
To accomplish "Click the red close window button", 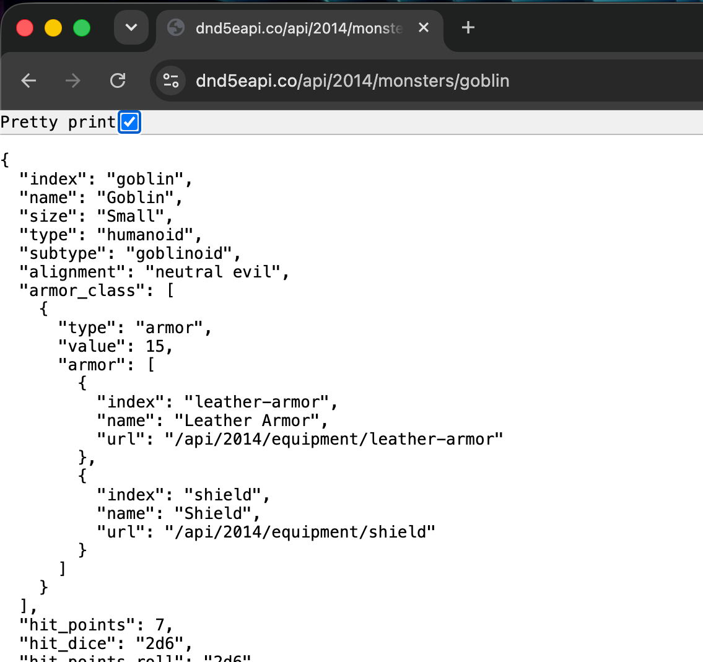I will pos(25,28).
